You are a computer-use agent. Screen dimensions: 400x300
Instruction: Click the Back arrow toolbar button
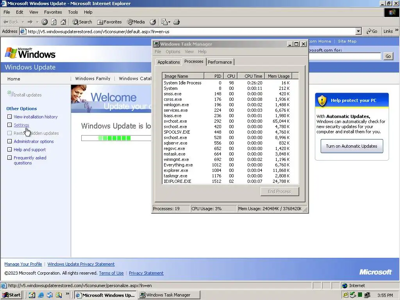(11, 22)
